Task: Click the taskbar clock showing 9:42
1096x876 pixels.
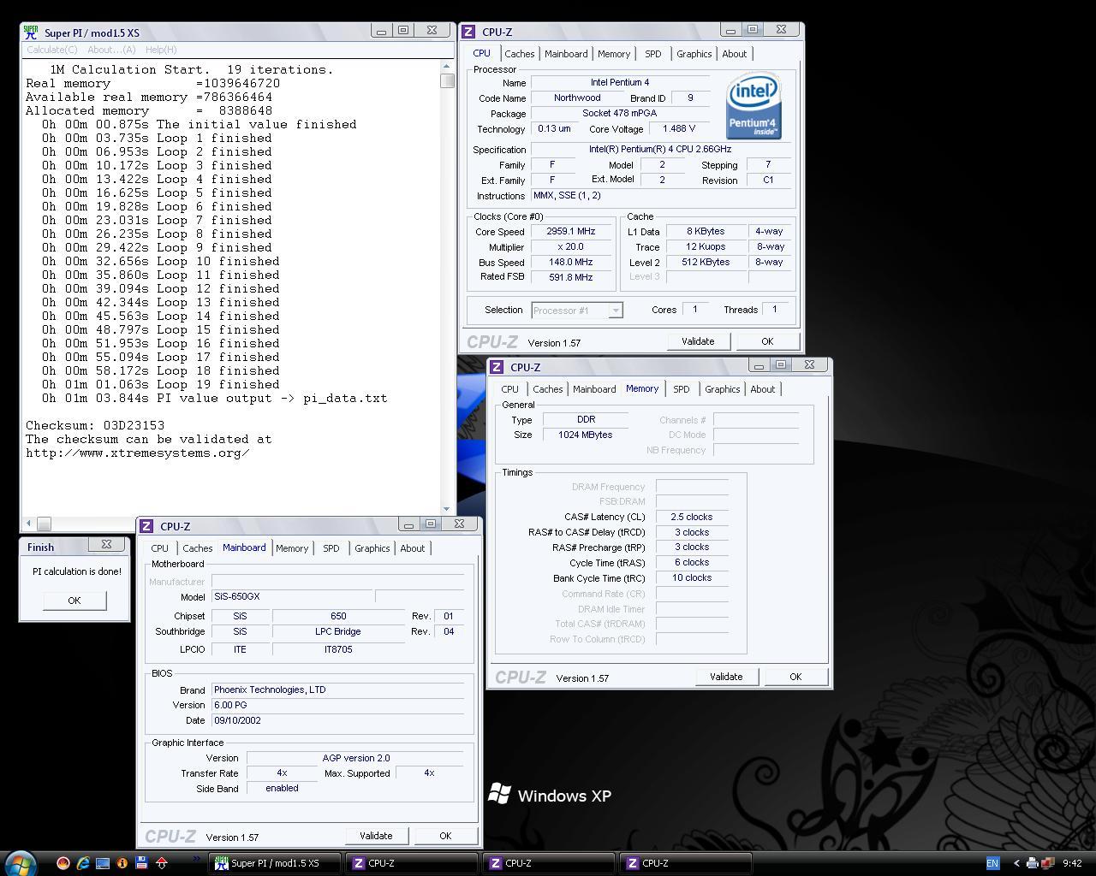Action: (1072, 863)
